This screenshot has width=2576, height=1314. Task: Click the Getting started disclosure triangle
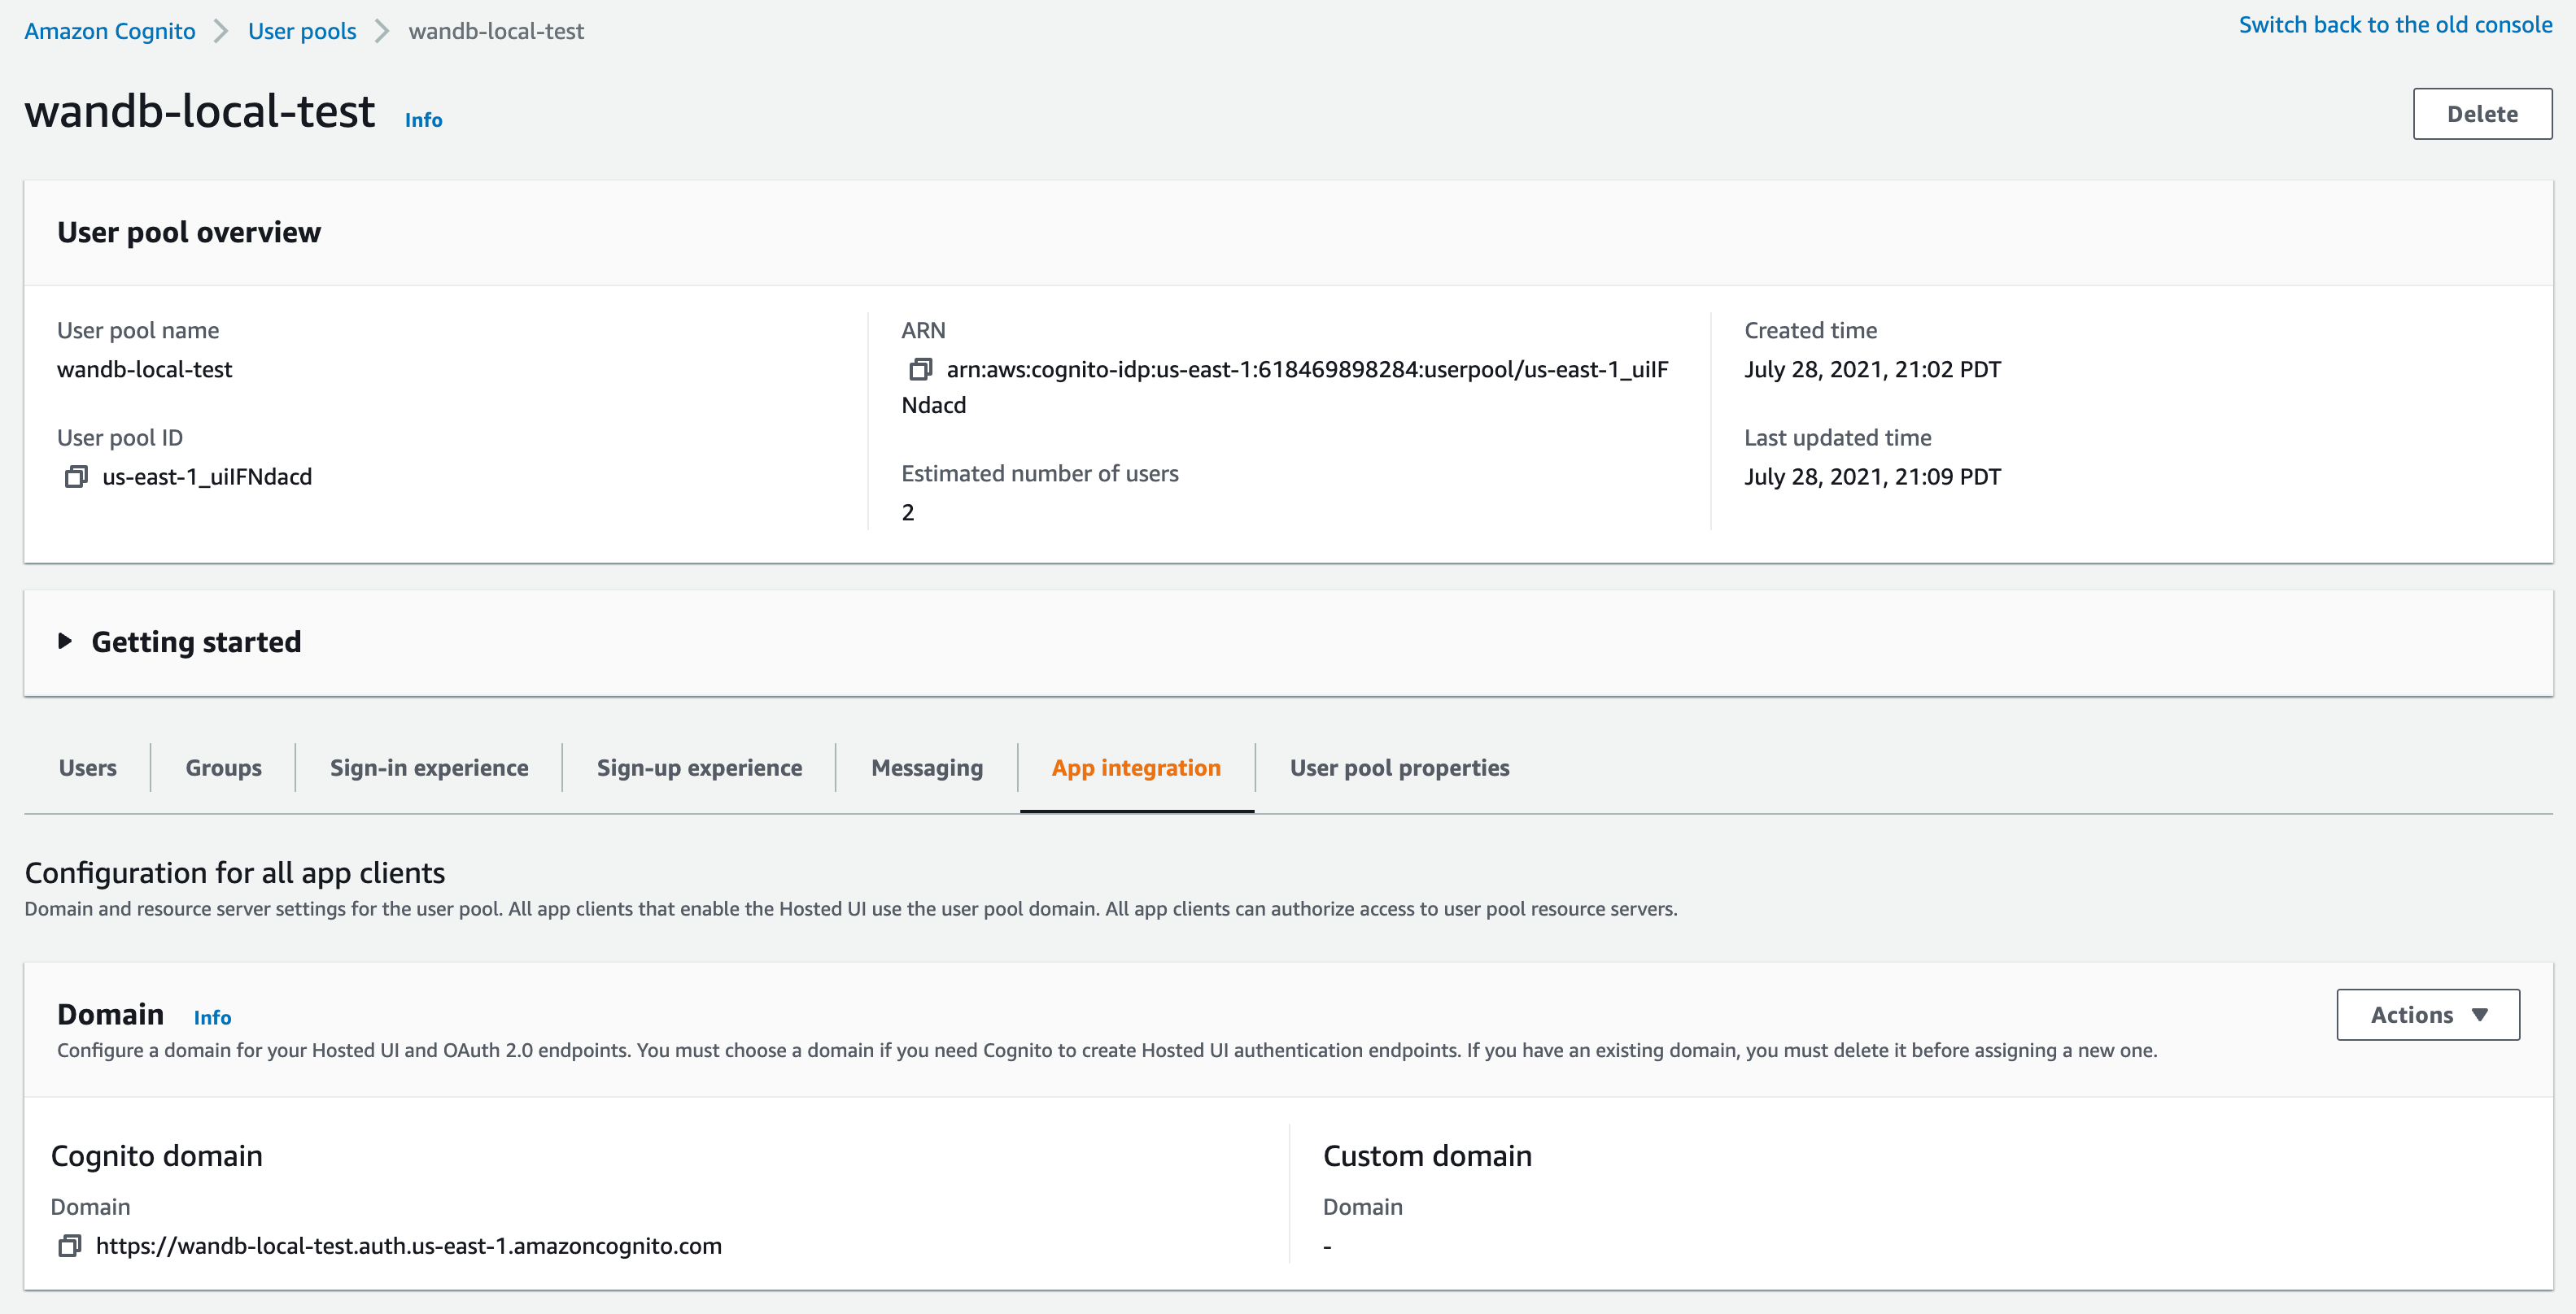click(x=62, y=642)
